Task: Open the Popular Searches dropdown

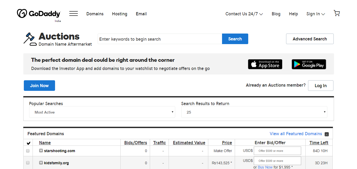Action: tap(102, 112)
